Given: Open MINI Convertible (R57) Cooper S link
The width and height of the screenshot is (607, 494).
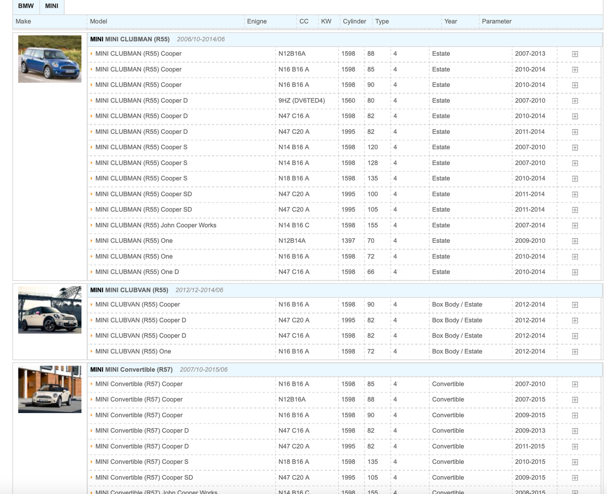Looking at the screenshot, I should 142,462.
